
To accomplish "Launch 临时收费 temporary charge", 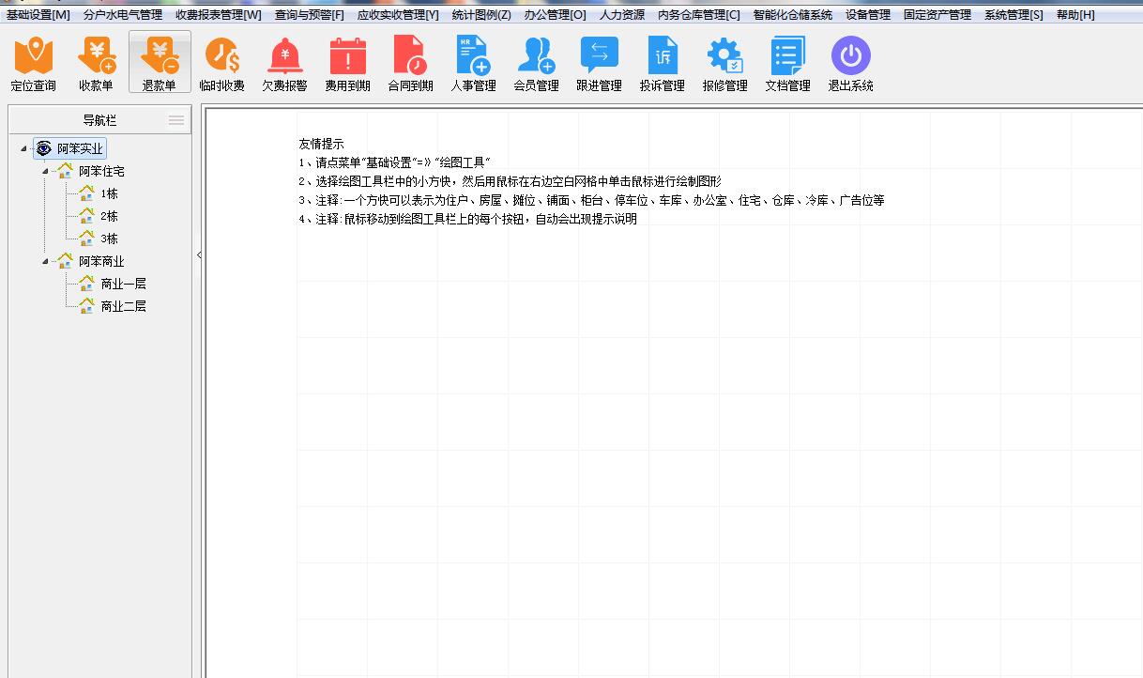I will (222, 63).
